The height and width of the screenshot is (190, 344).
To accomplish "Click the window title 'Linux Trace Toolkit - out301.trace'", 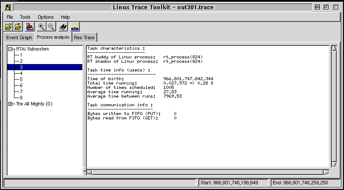I will point(163,7).
